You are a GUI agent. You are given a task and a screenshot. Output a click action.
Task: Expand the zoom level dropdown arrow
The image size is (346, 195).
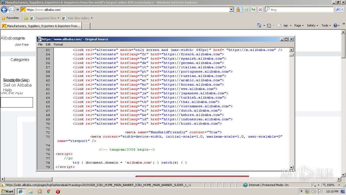(339, 185)
